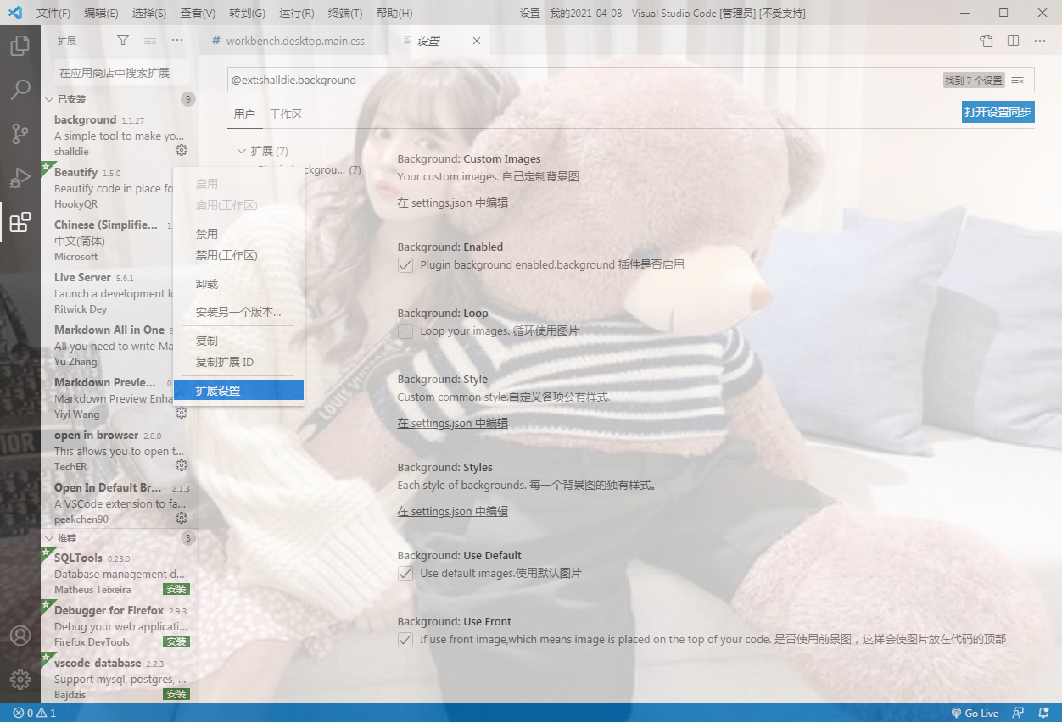
Task: Click the filter extensions funnel icon
Action: [123, 40]
